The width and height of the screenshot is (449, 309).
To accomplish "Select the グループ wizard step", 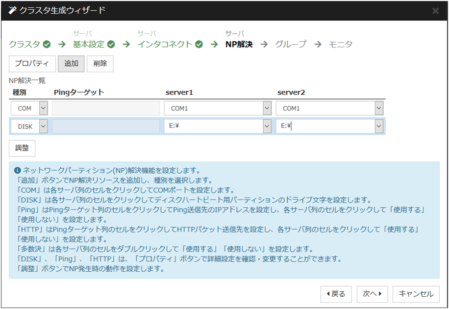I will tap(291, 45).
